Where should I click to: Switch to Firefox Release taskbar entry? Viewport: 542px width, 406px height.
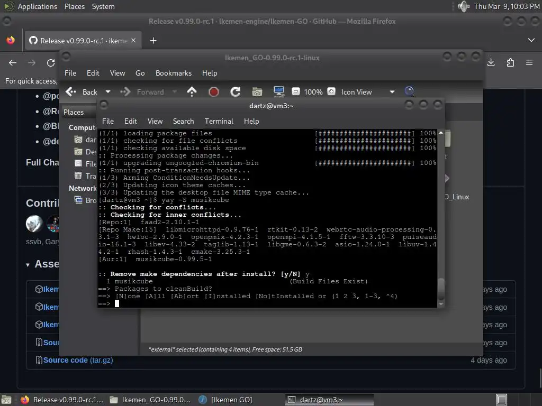[x=62, y=400]
